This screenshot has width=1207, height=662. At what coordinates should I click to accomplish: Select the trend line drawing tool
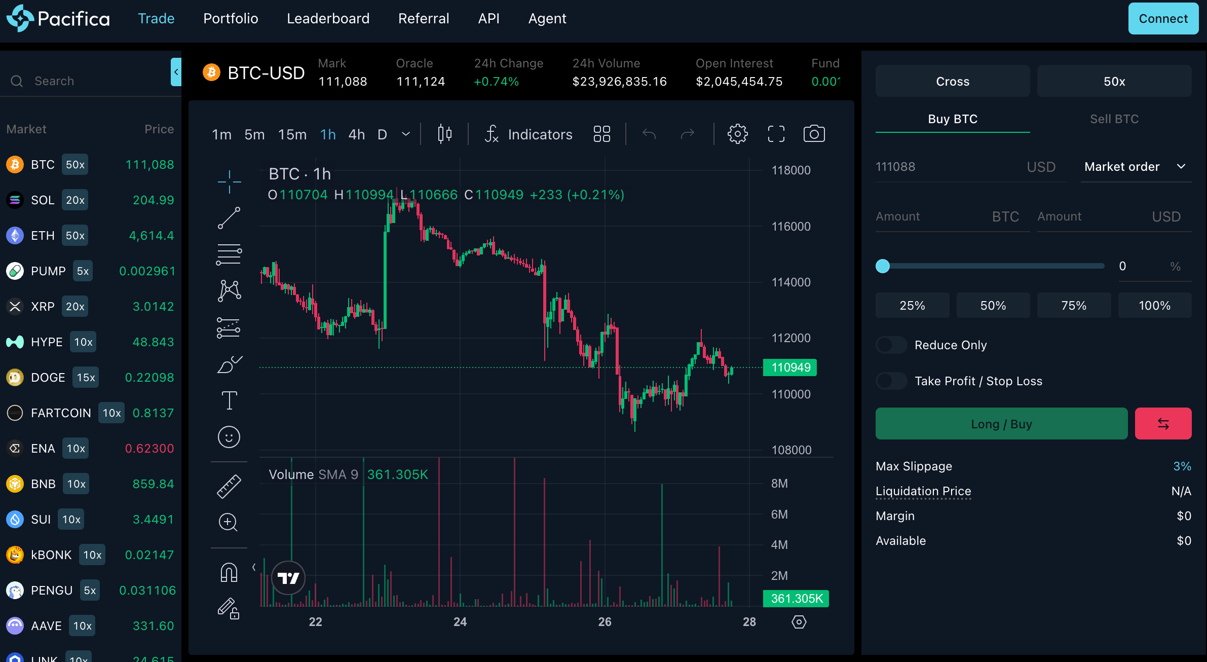229,218
